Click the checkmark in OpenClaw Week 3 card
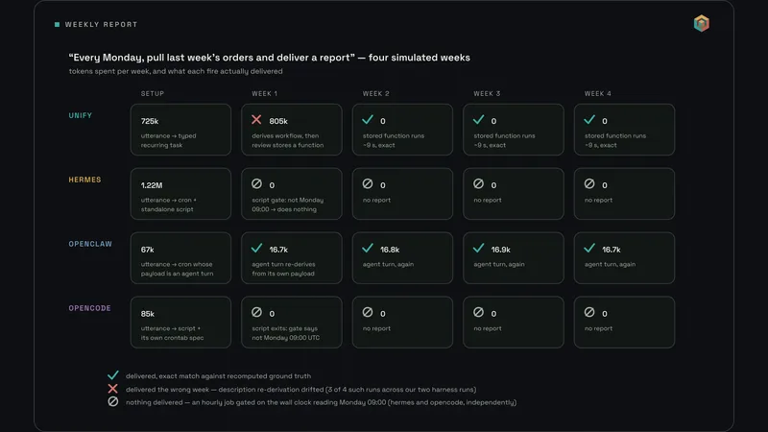Screen dimensions: 768x432 coord(478,249)
